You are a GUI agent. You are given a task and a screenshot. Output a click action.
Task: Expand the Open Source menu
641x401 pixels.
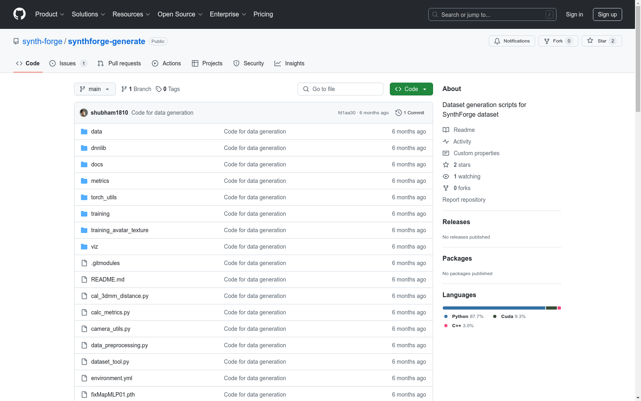[x=180, y=14]
